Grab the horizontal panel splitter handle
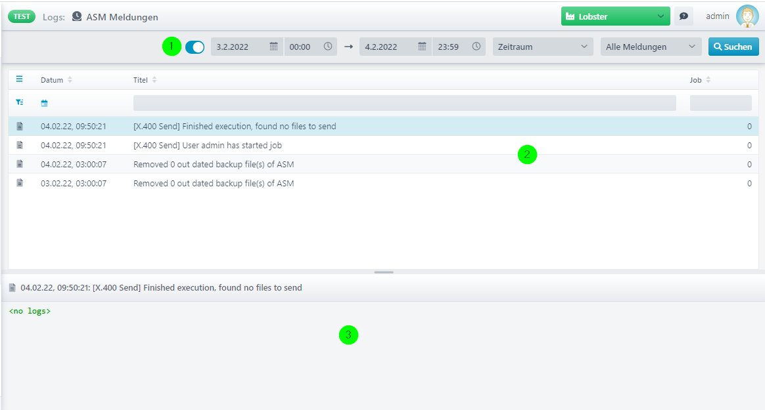Viewport: 765px width, 410px height. click(x=383, y=272)
